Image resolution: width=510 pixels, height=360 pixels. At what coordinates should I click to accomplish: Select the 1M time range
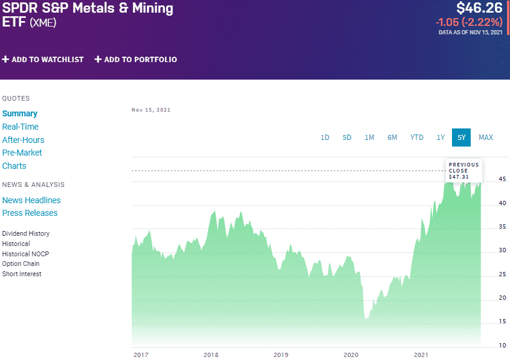369,137
